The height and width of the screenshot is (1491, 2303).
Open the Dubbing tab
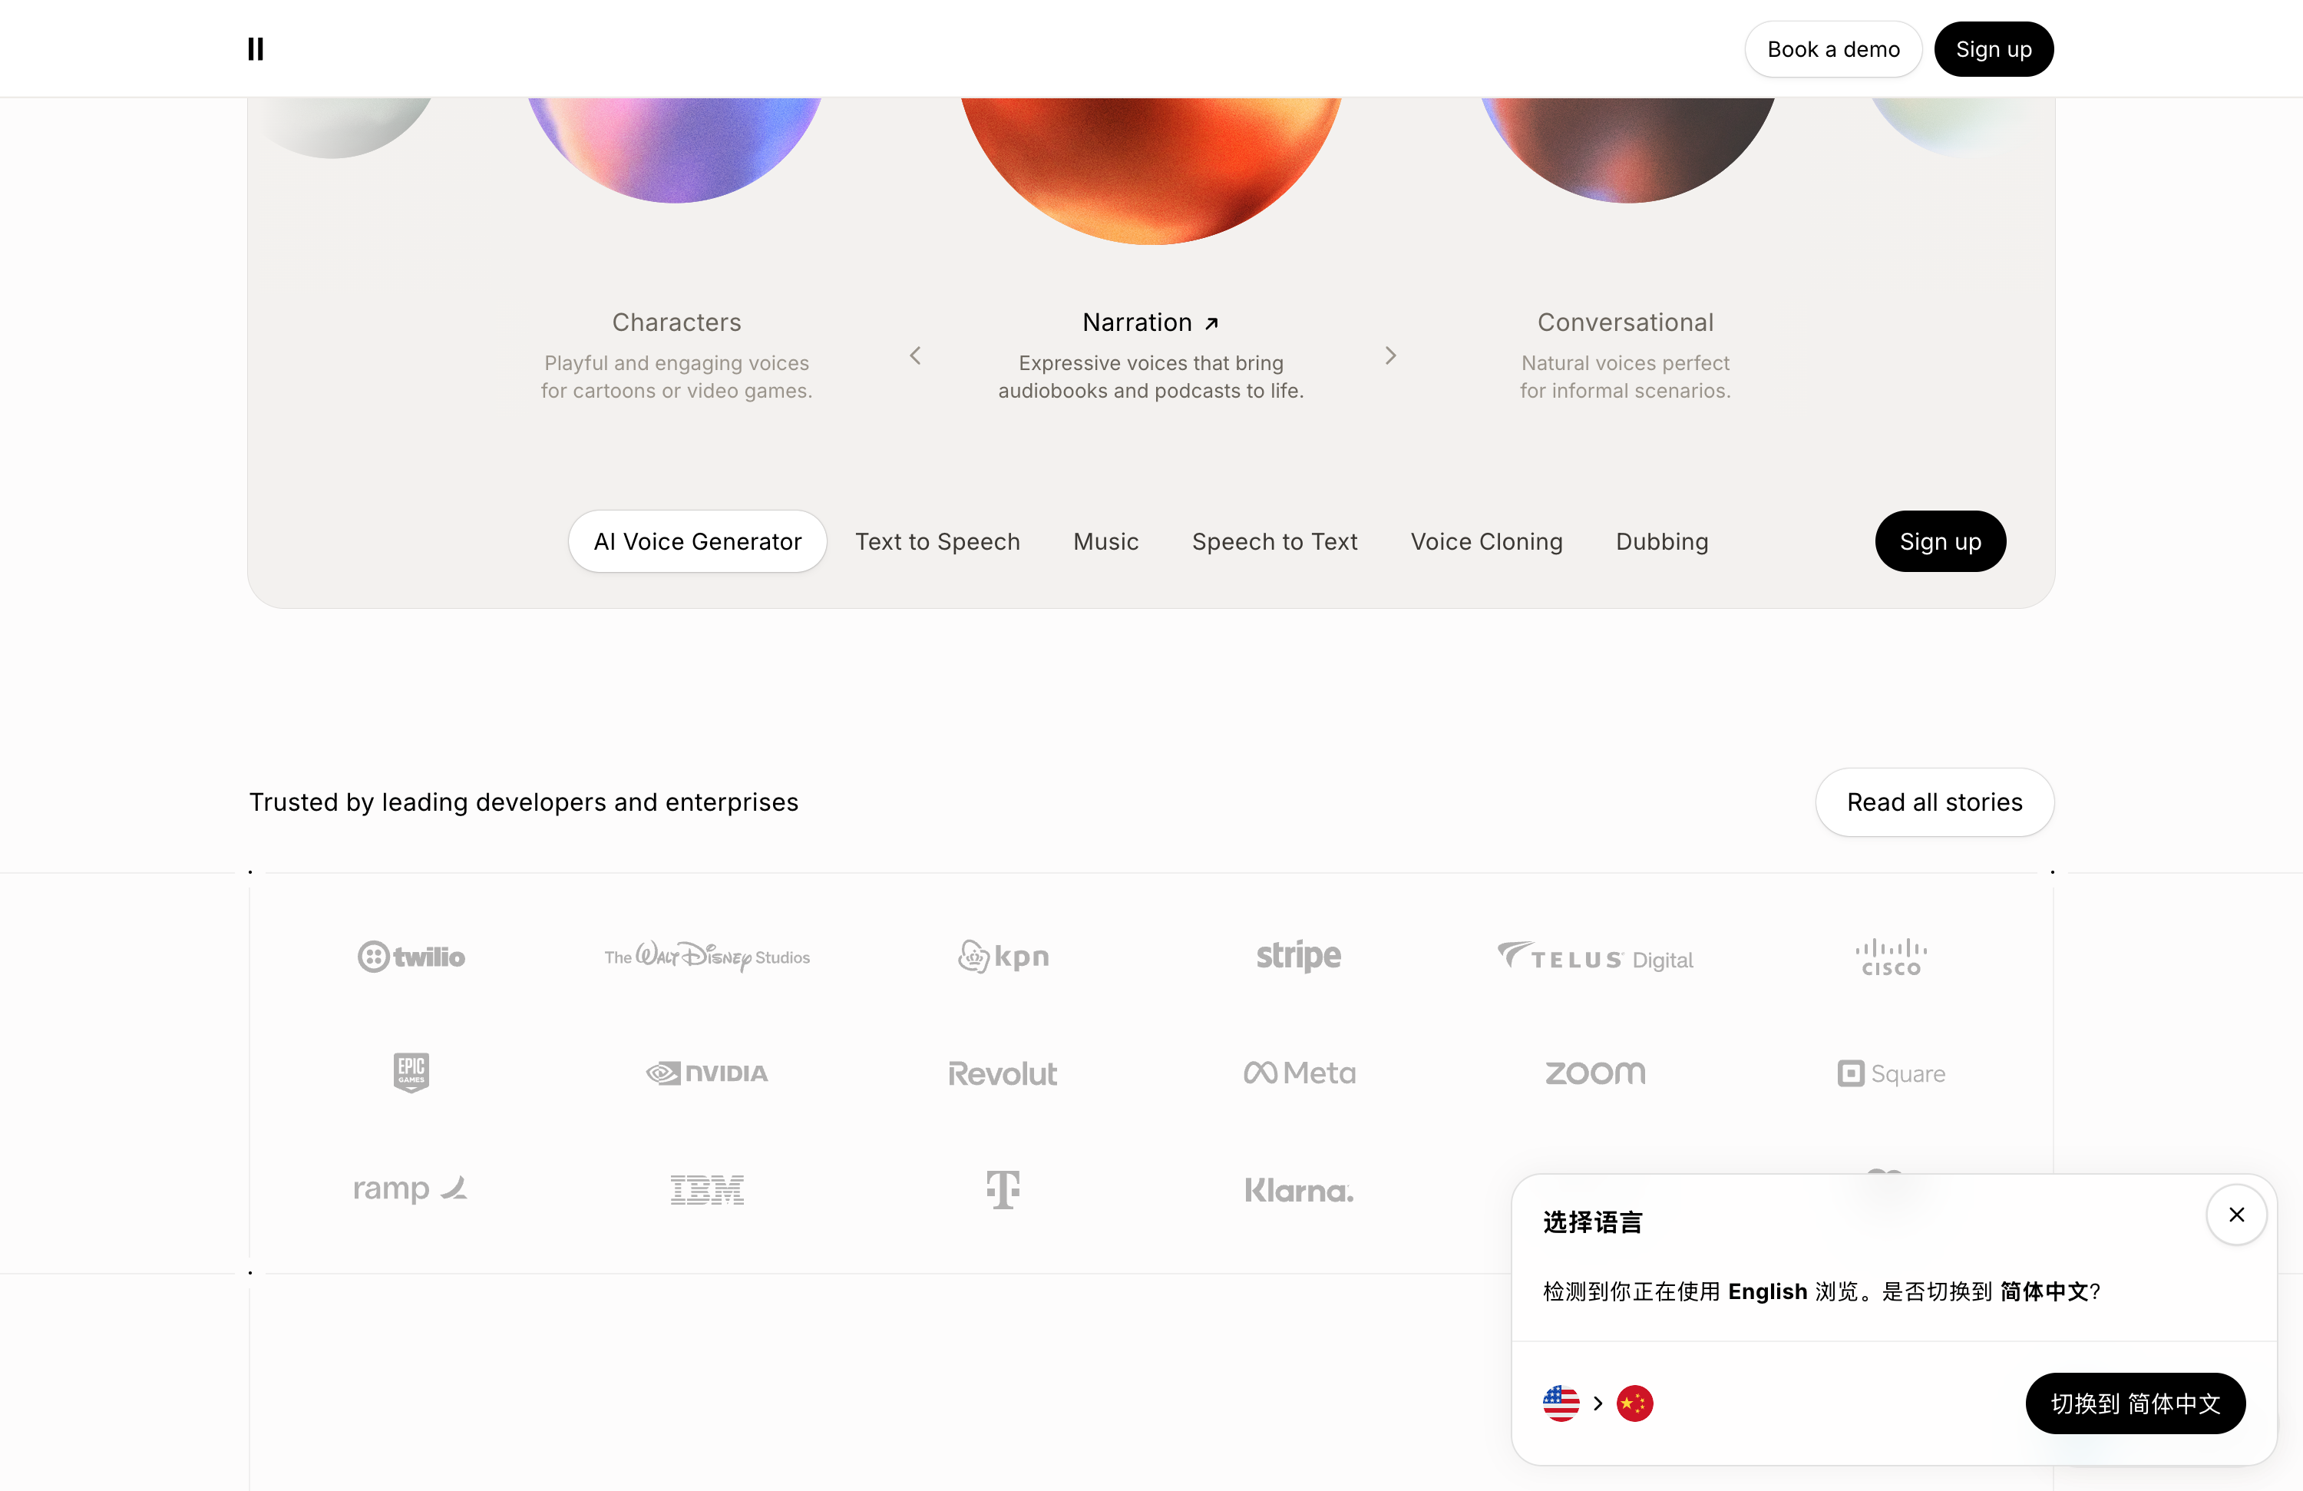(x=1663, y=541)
